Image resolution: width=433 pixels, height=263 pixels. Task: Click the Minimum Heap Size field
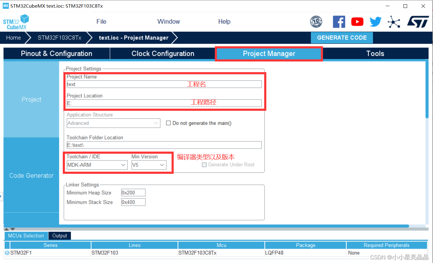click(x=133, y=193)
